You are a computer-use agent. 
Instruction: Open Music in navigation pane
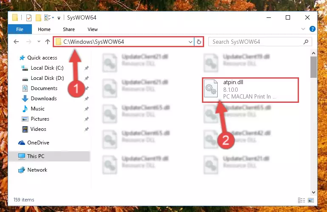(x=33, y=109)
